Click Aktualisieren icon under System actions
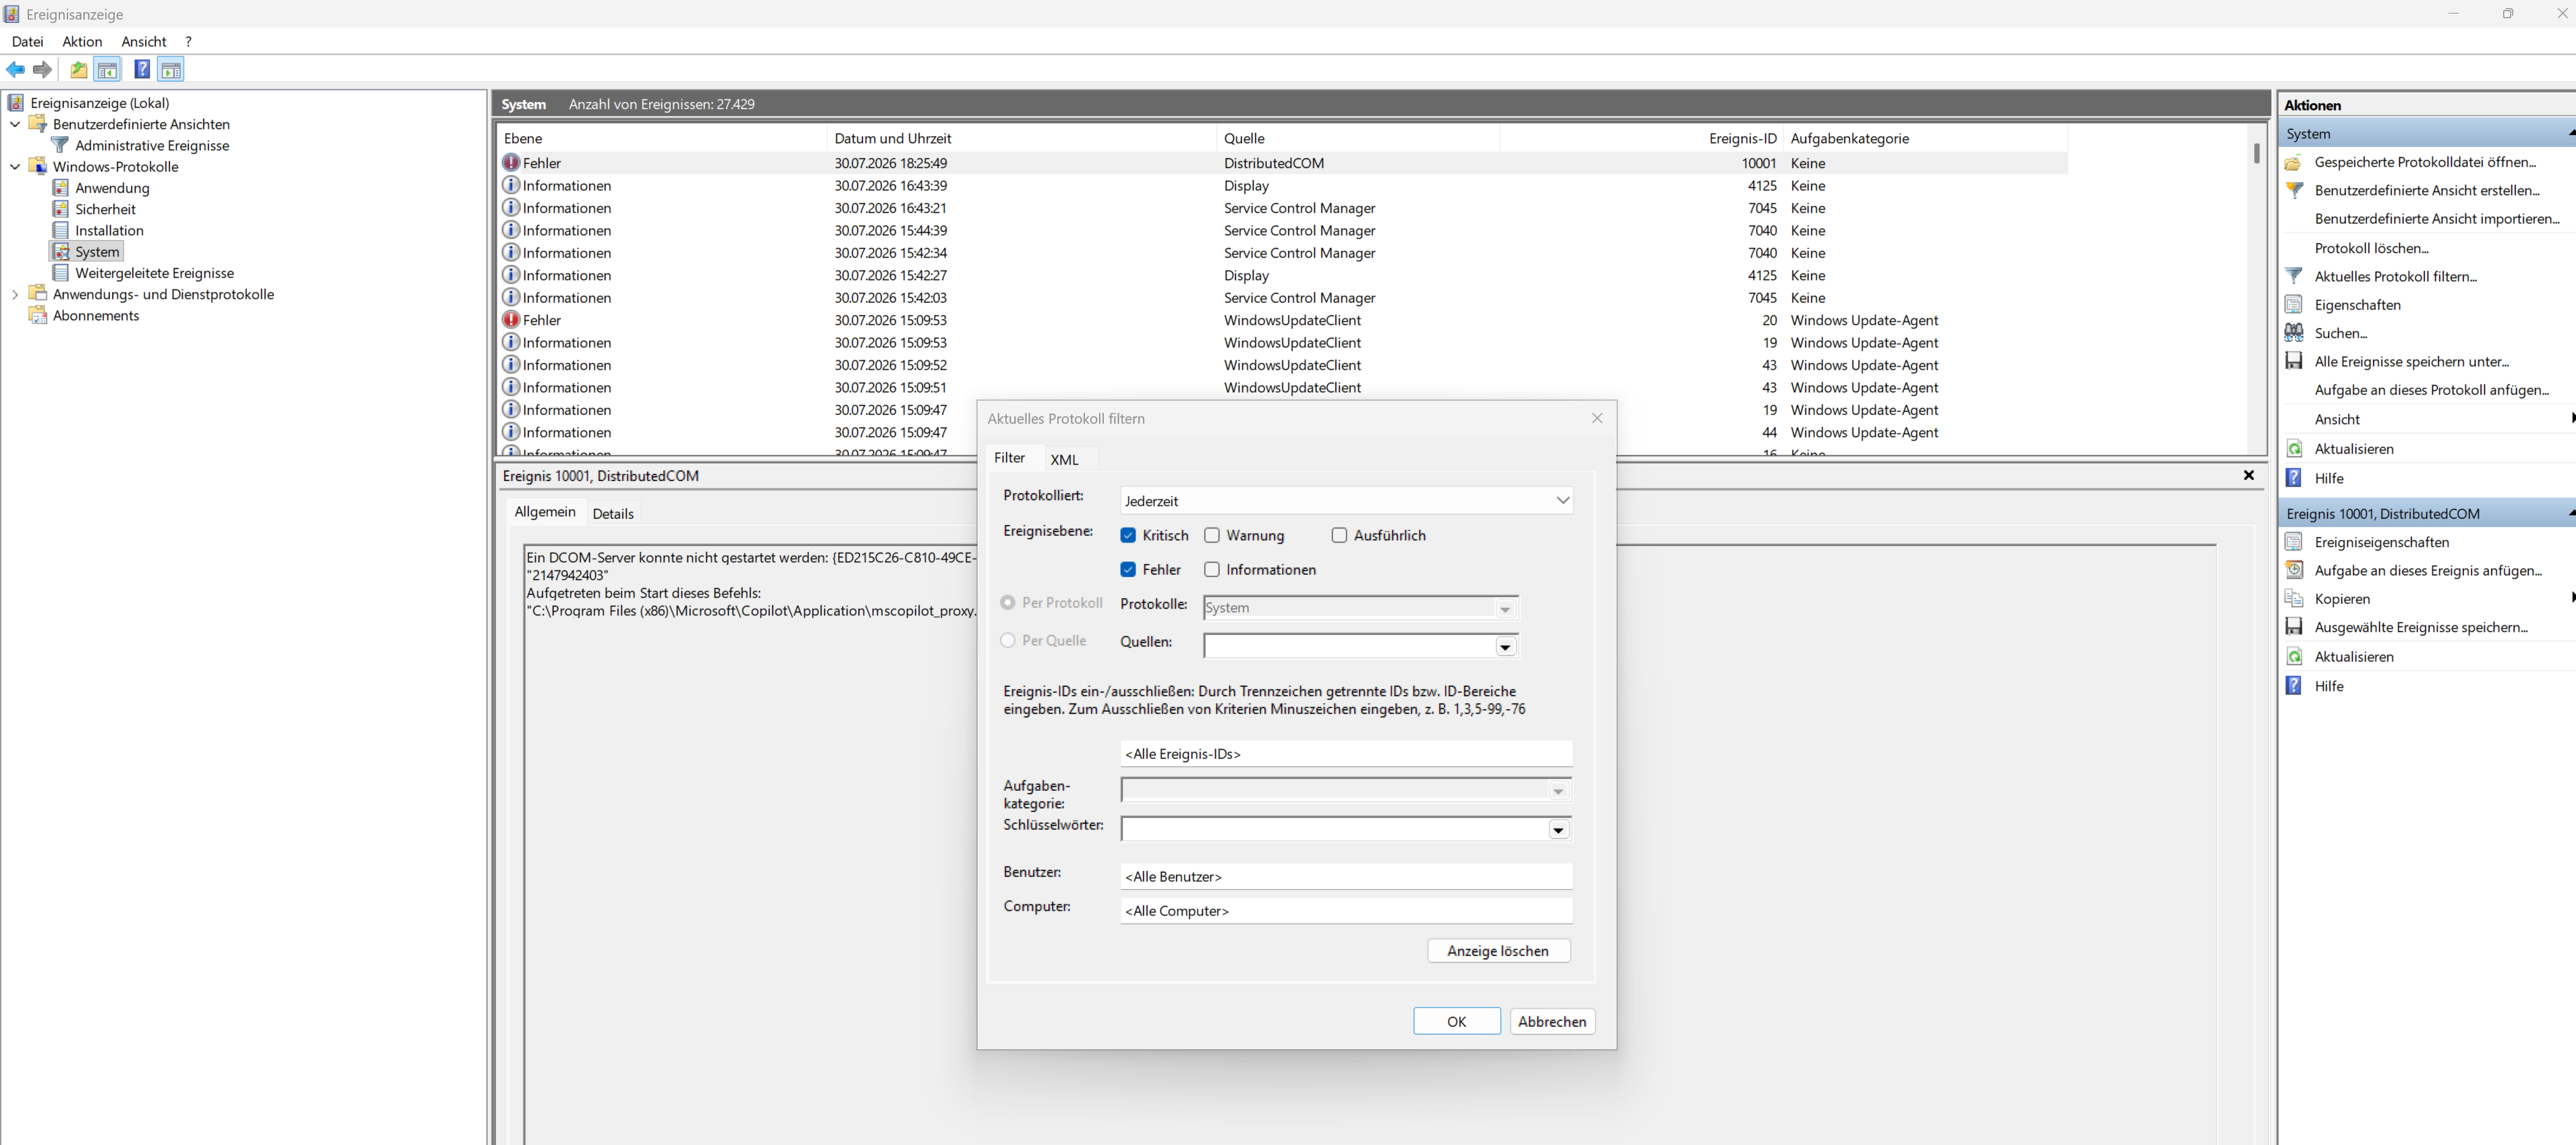 tap(2294, 449)
